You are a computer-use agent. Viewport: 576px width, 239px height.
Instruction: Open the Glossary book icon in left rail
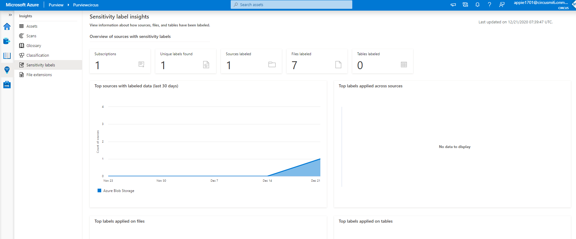point(7,56)
